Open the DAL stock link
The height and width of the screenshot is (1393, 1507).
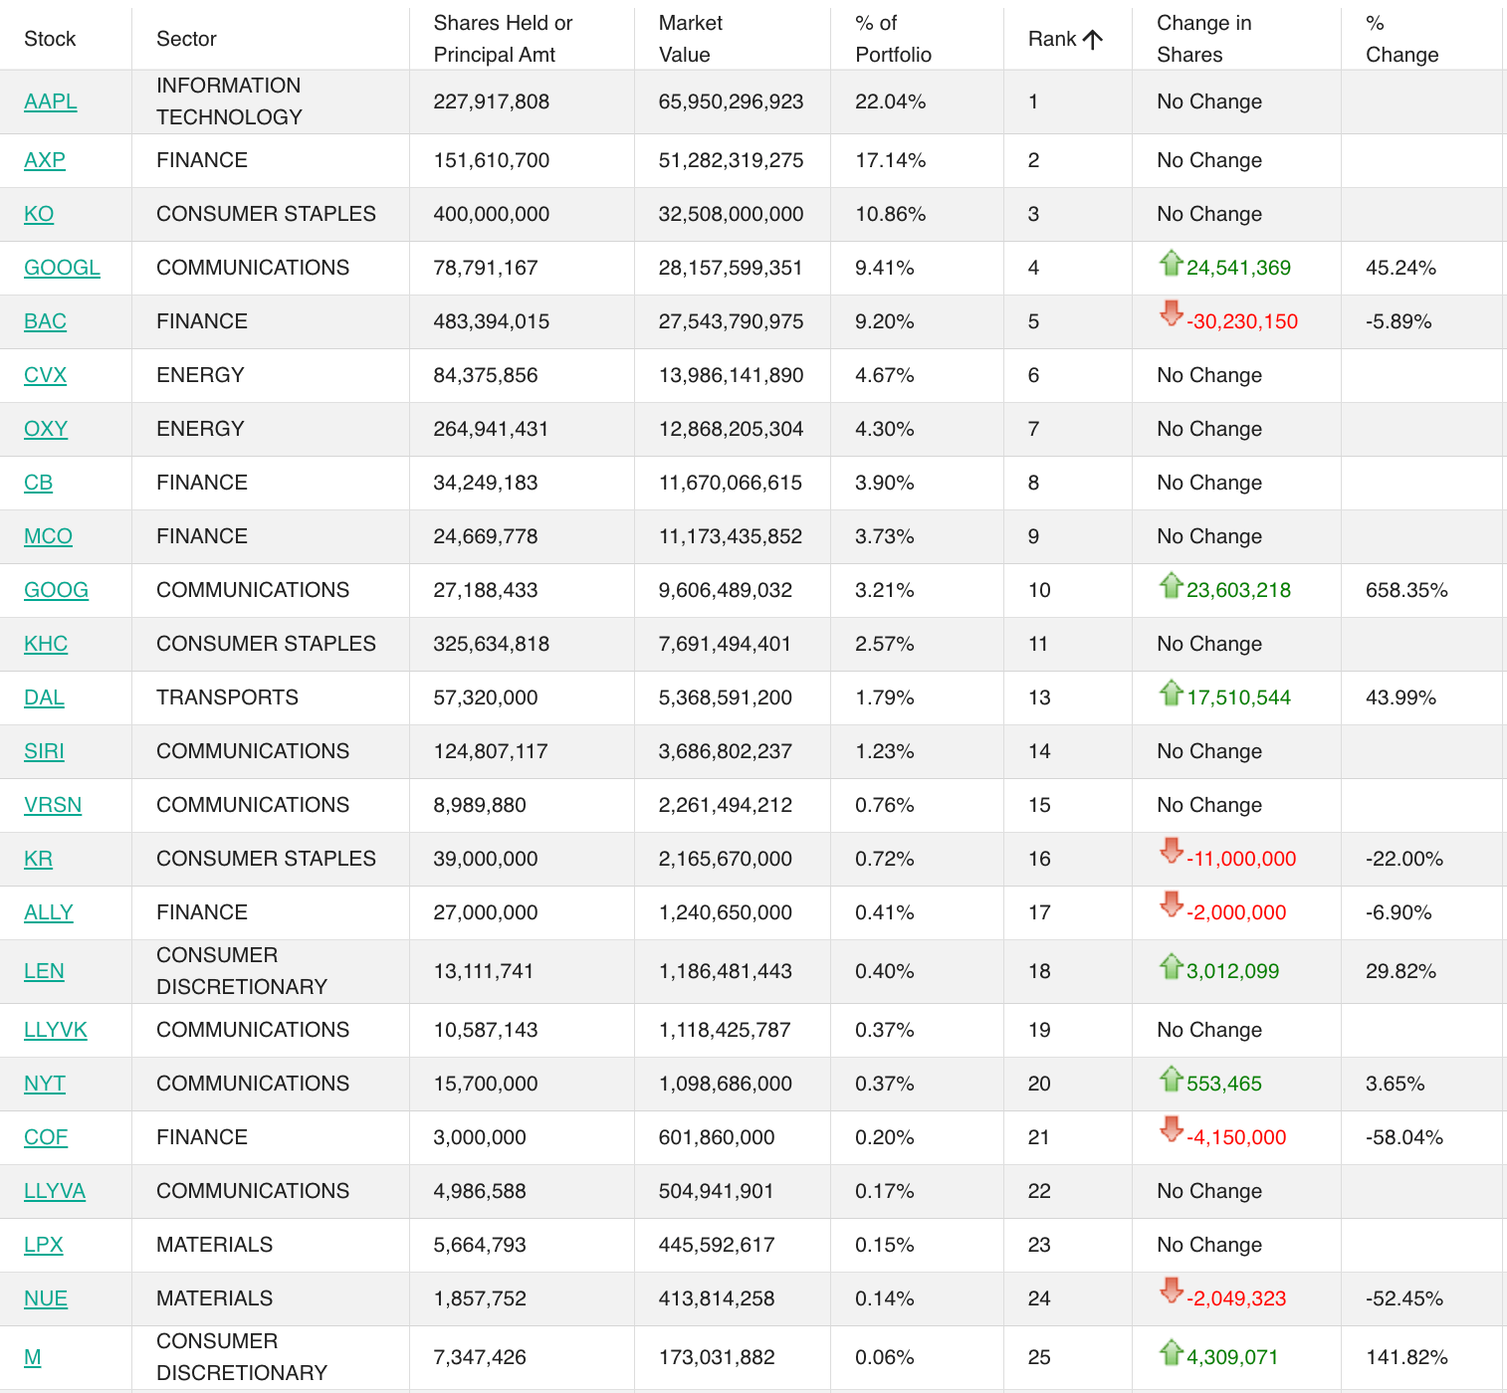point(44,697)
